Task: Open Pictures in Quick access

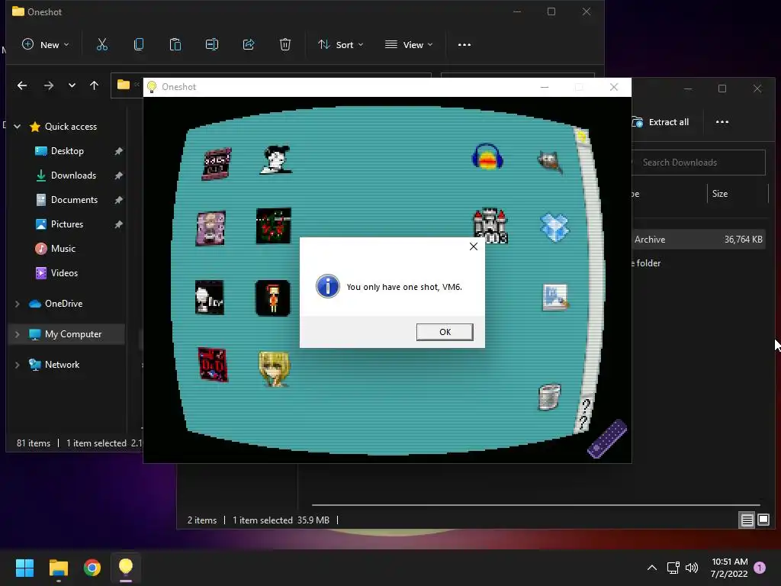Action: click(67, 224)
